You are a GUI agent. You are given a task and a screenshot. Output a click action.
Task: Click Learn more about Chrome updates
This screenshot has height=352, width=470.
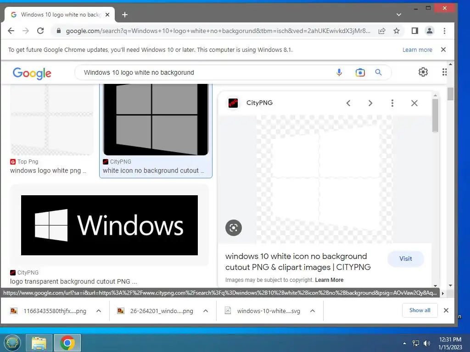(417, 49)
